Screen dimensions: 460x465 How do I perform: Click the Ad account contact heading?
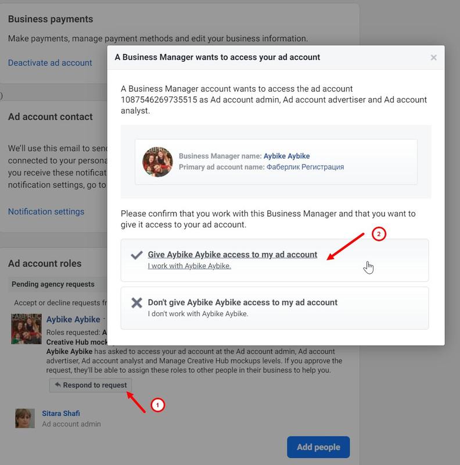[x=50, y=117]
